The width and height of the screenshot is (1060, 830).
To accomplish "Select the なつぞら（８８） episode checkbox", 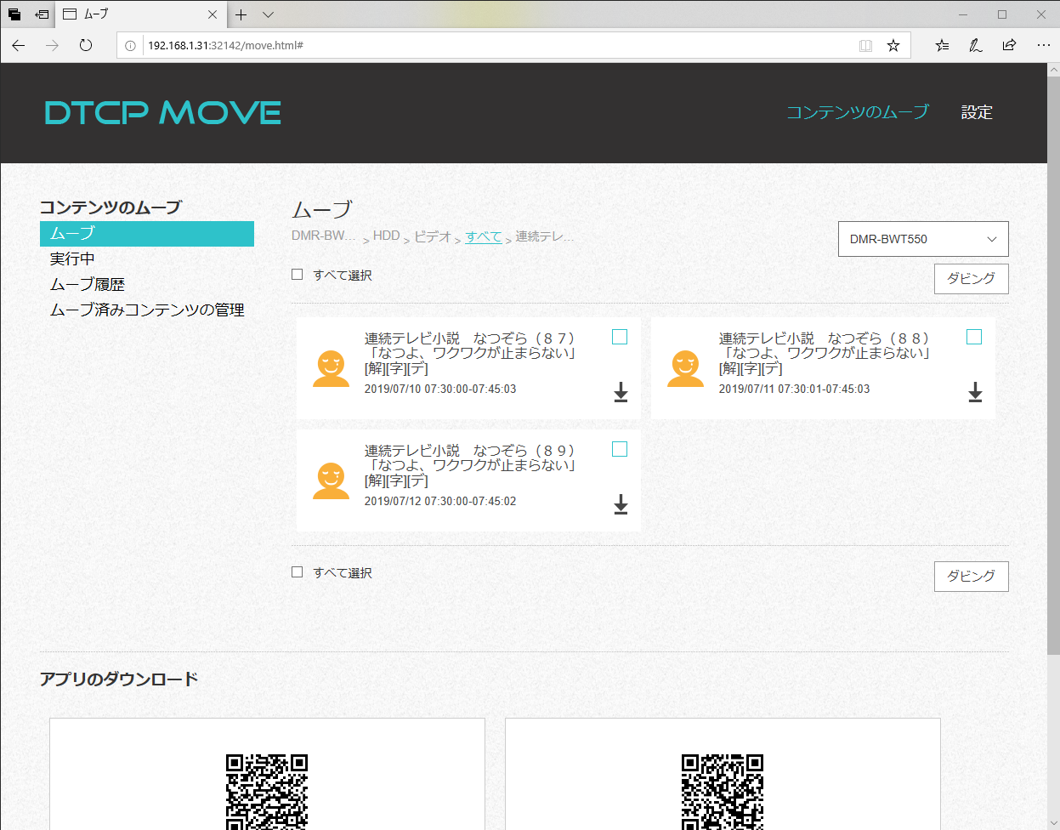I will pyautogui.click(x=974, y=337).
